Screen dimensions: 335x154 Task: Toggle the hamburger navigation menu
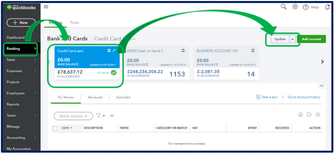(46, 7)
